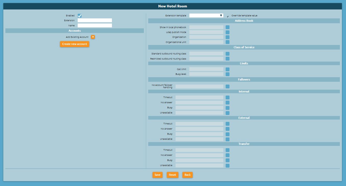Uncheck the Enabled checkbox
This screenshot has width=346, height=186.
(x=79, y=16)
